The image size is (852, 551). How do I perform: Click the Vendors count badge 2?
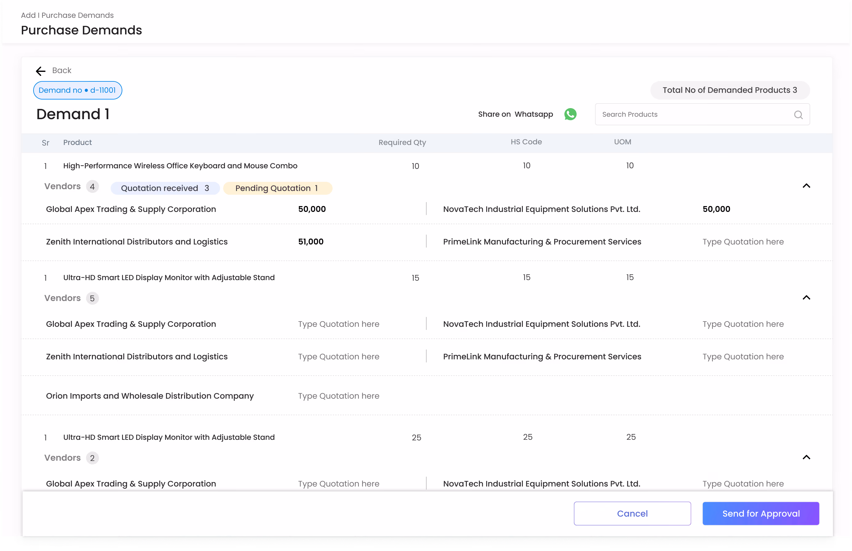(92, 458)
